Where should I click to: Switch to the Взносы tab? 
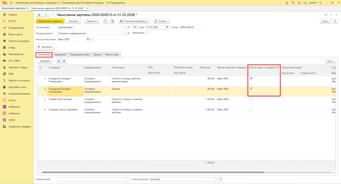(98, 54)
